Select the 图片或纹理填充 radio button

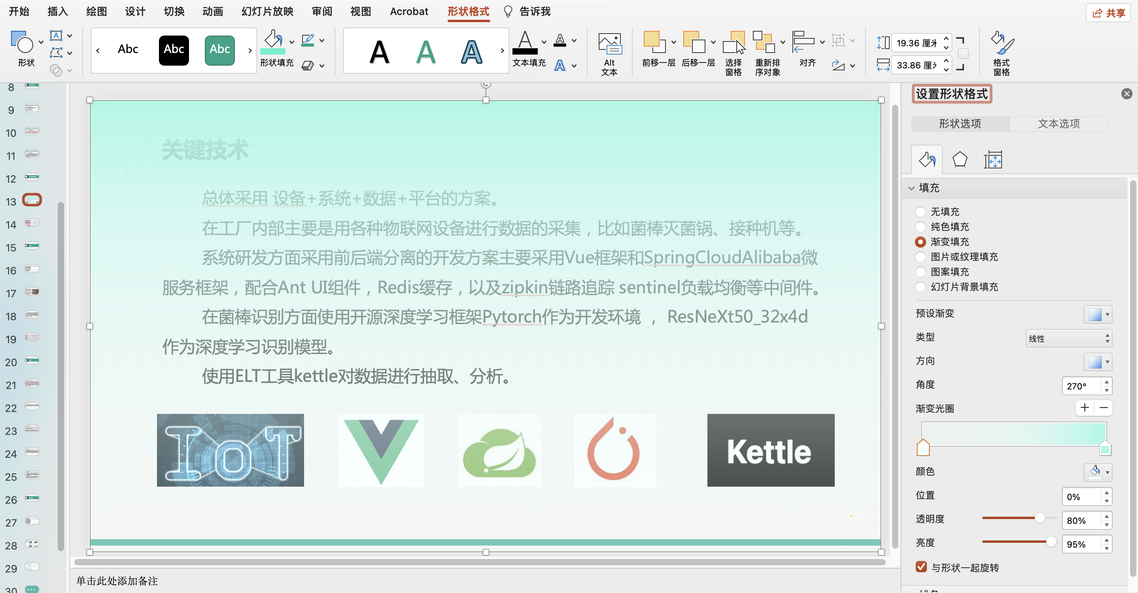coord(920,257)
